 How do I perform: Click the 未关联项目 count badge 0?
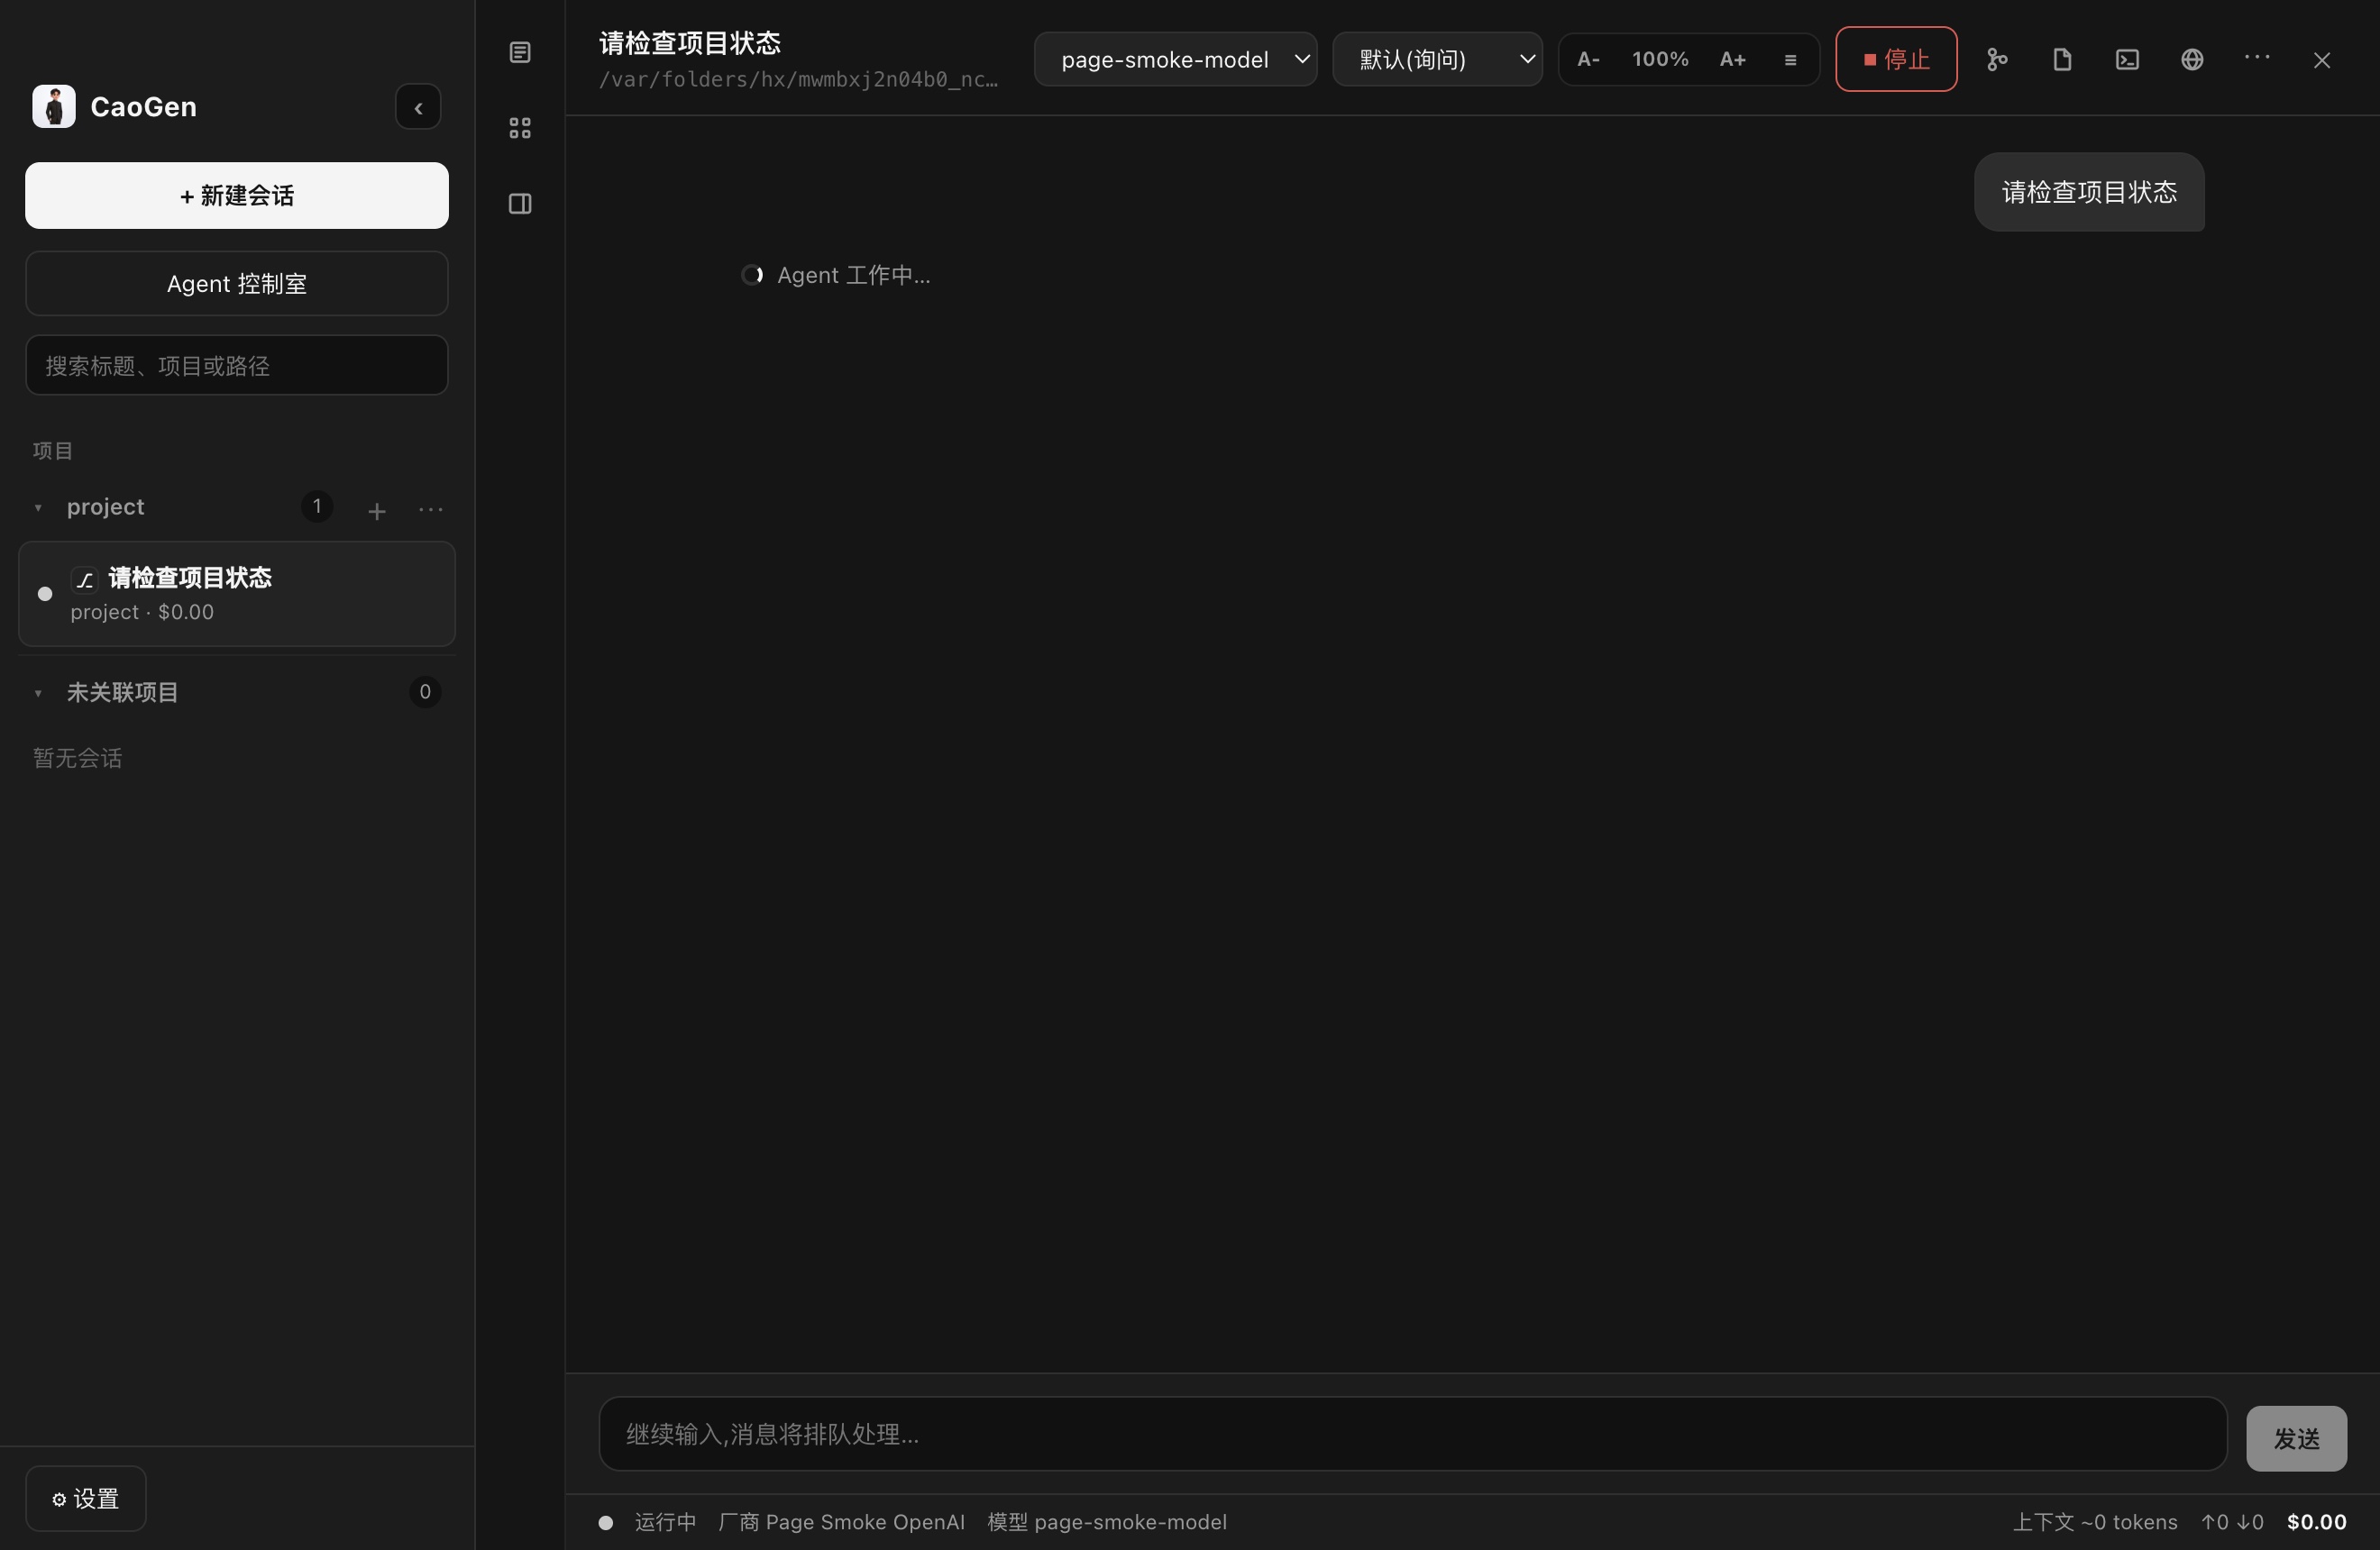(425, 691)
